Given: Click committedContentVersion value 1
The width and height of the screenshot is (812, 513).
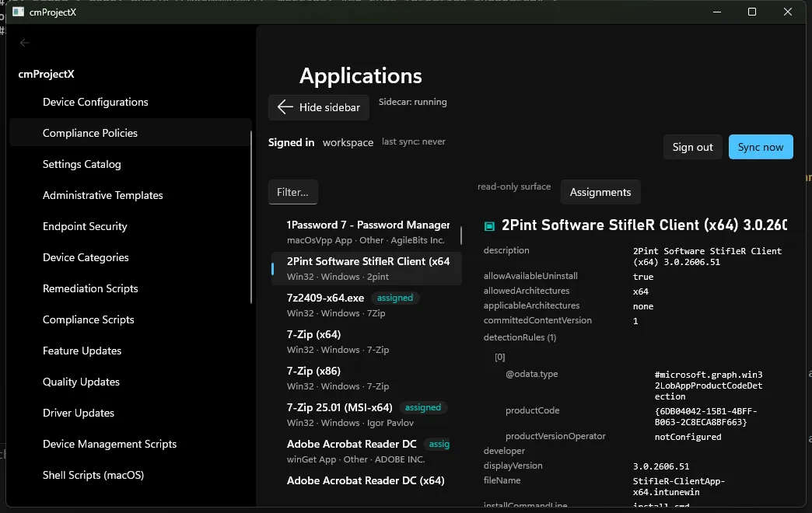Looking at the screenshot, I should 635,321.
